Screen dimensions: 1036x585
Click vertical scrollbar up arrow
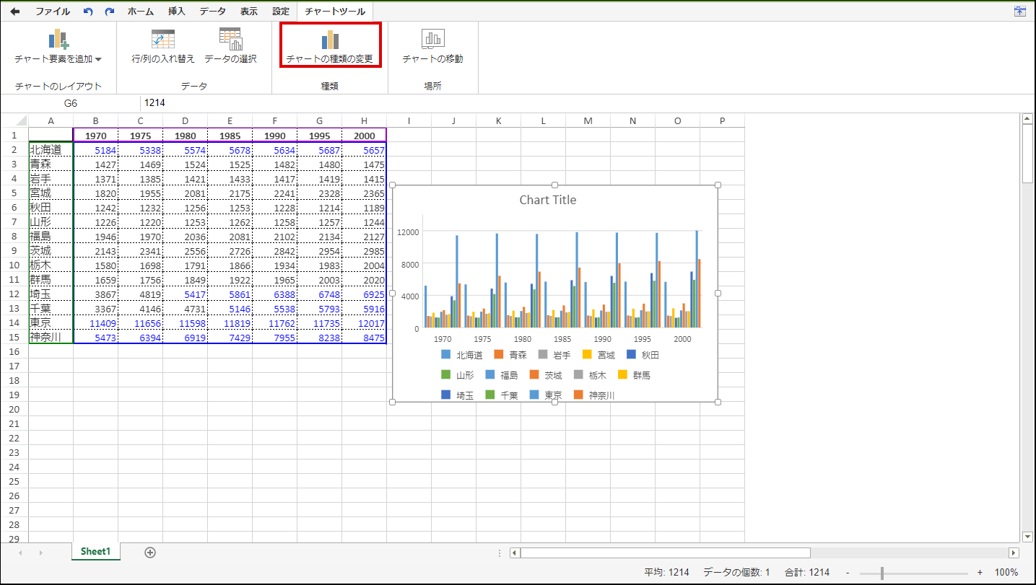1028,119
